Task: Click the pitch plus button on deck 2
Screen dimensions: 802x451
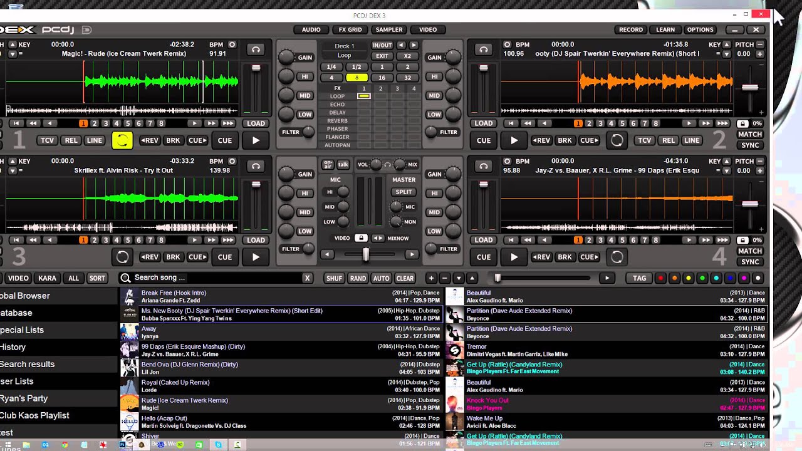Action: tap(760, 54)
